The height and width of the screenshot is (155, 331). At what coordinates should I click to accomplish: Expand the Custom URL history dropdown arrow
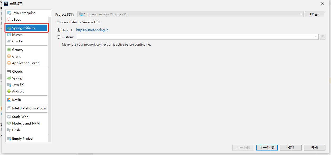[316, 37]
